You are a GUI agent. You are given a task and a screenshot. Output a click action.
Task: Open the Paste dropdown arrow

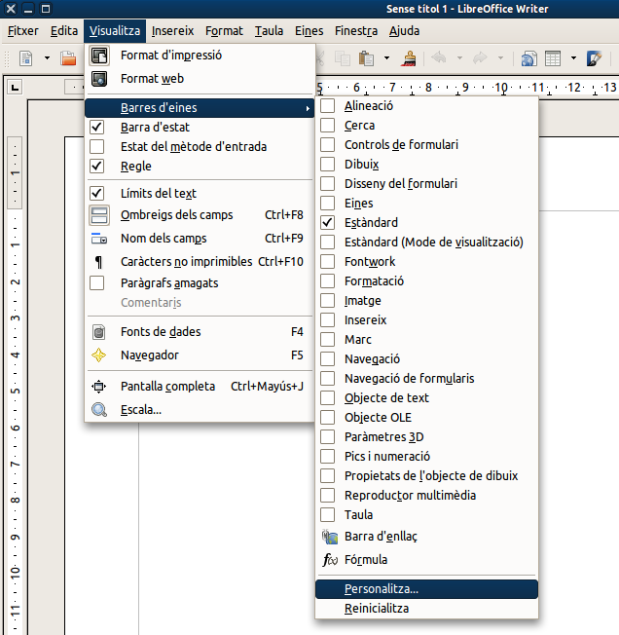[386, 58]
